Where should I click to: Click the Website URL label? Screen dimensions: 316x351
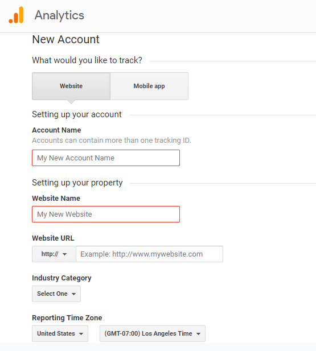click(x=53, y=238)
